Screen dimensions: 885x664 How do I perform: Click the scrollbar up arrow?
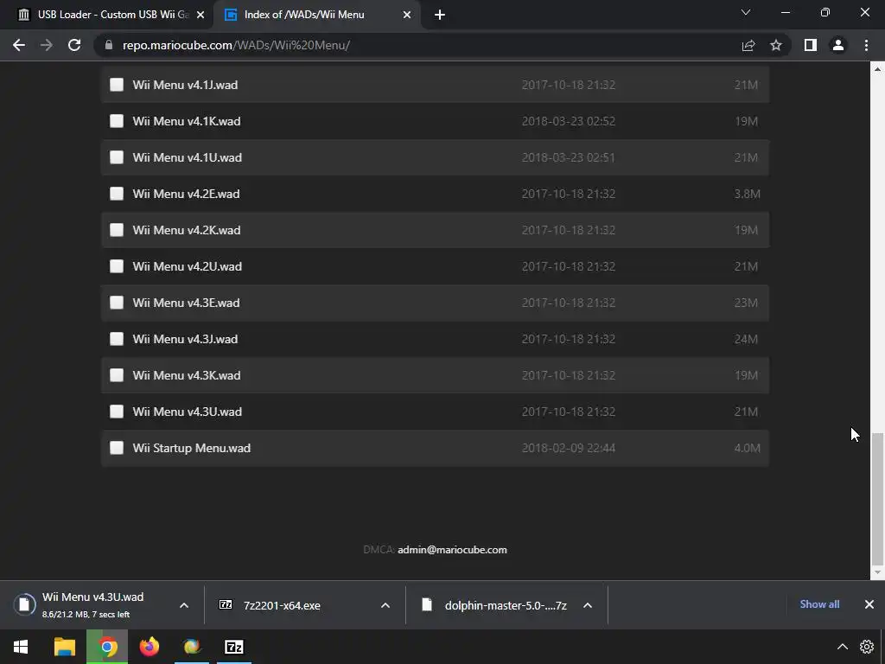coord(877,69)
